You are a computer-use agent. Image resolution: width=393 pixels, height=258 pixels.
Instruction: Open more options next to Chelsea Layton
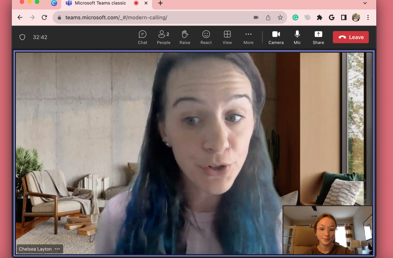point(57,249)
